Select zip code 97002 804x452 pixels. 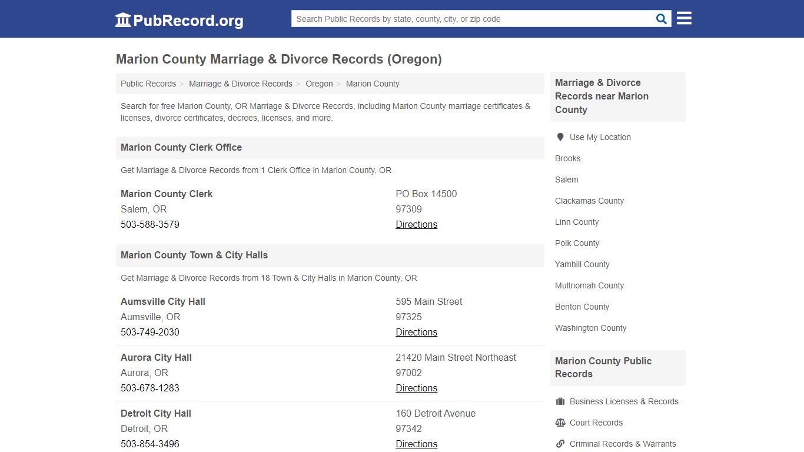pos(409,373)
